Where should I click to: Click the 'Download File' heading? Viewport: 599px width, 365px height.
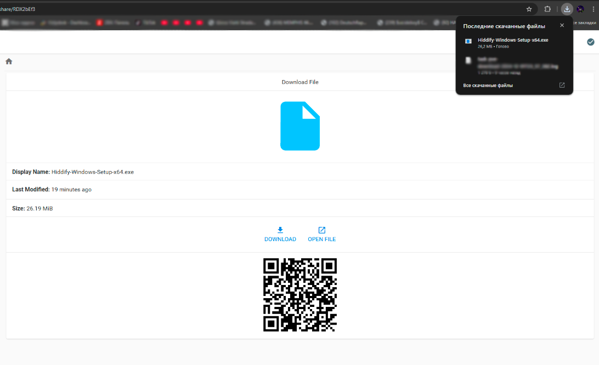tap(300, 82)
